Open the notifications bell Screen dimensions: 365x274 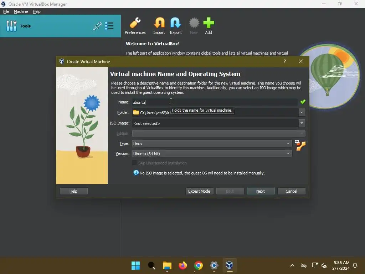[355, 265]
